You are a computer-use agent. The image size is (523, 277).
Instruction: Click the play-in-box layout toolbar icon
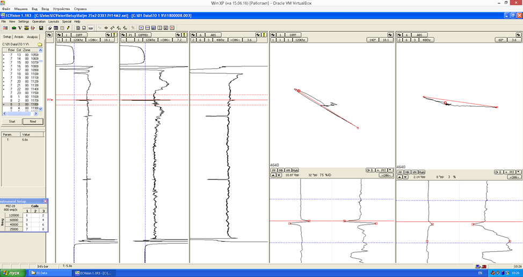(x=141, y=28)
